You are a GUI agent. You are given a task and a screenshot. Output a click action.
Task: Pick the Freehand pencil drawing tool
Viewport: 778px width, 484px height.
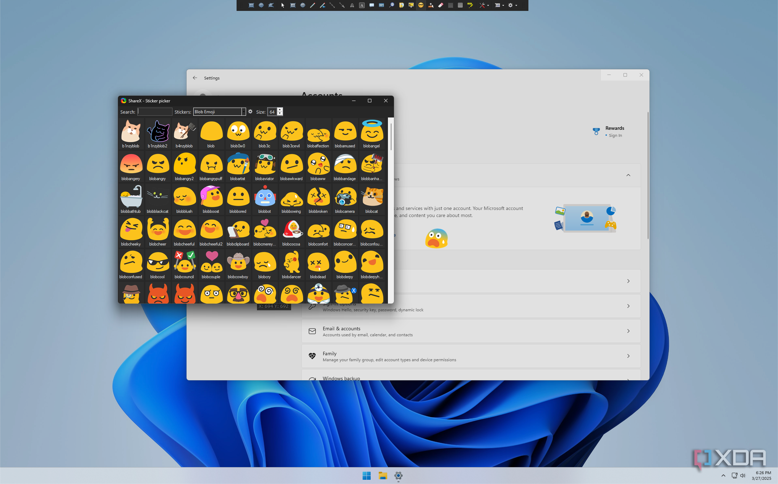point(312,5)
